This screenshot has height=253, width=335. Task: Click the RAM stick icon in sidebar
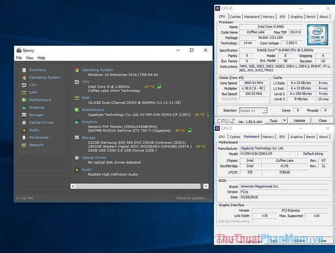click(x=24, y=93)
